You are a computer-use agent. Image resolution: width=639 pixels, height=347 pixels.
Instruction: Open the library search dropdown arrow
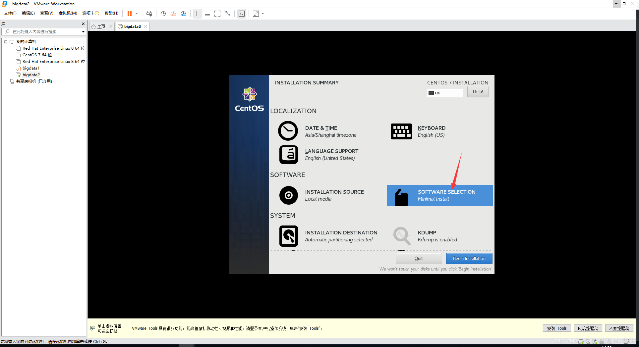click(x=83, y=31)
